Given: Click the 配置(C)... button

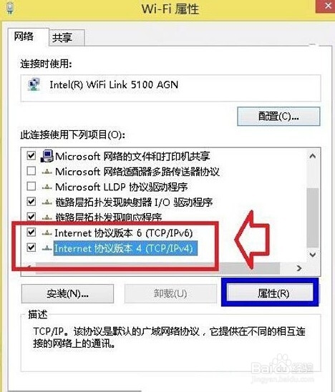Looking at the screenshot, I should [x=278, y=117].
